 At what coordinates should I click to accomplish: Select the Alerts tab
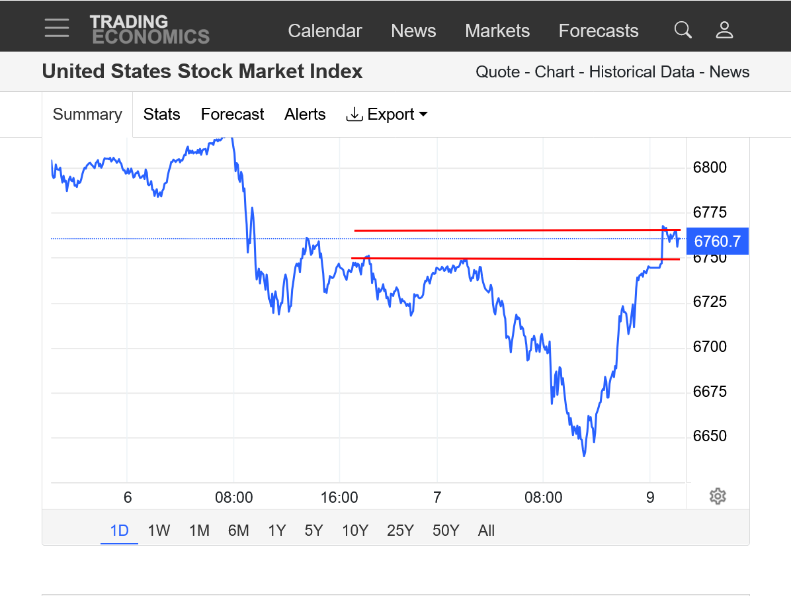click(x=305, y=114)
